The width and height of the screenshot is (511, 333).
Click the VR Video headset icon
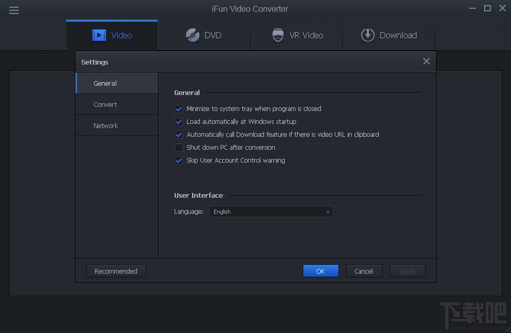tap(277, 35)
